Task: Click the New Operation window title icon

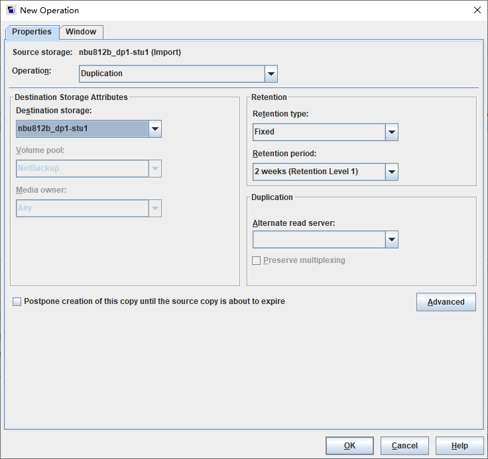Action: point(11,10)
